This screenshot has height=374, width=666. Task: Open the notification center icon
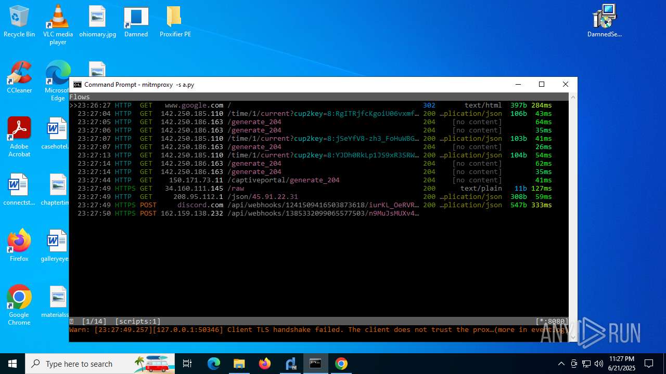pyautogui.click(x=649, y=364)
